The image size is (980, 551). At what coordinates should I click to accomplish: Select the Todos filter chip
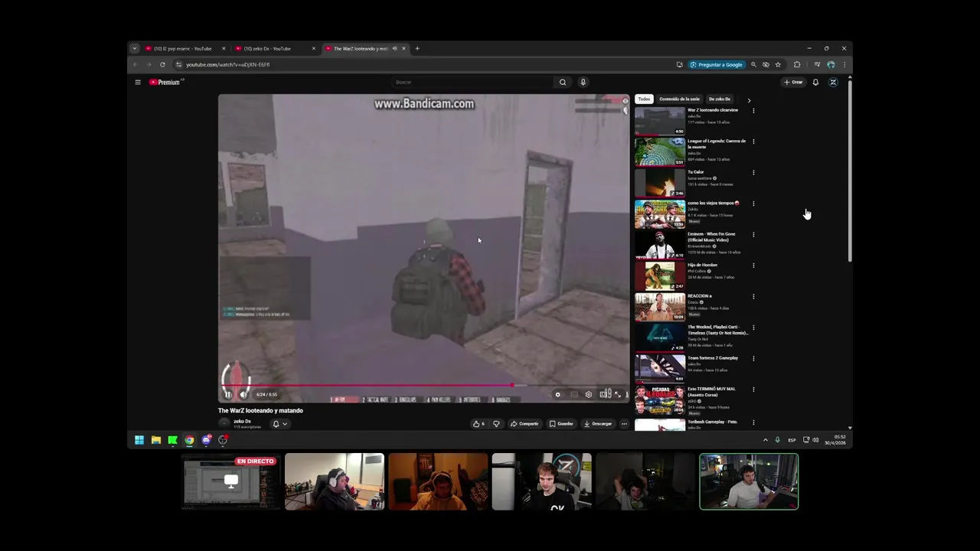coord(644,99)
